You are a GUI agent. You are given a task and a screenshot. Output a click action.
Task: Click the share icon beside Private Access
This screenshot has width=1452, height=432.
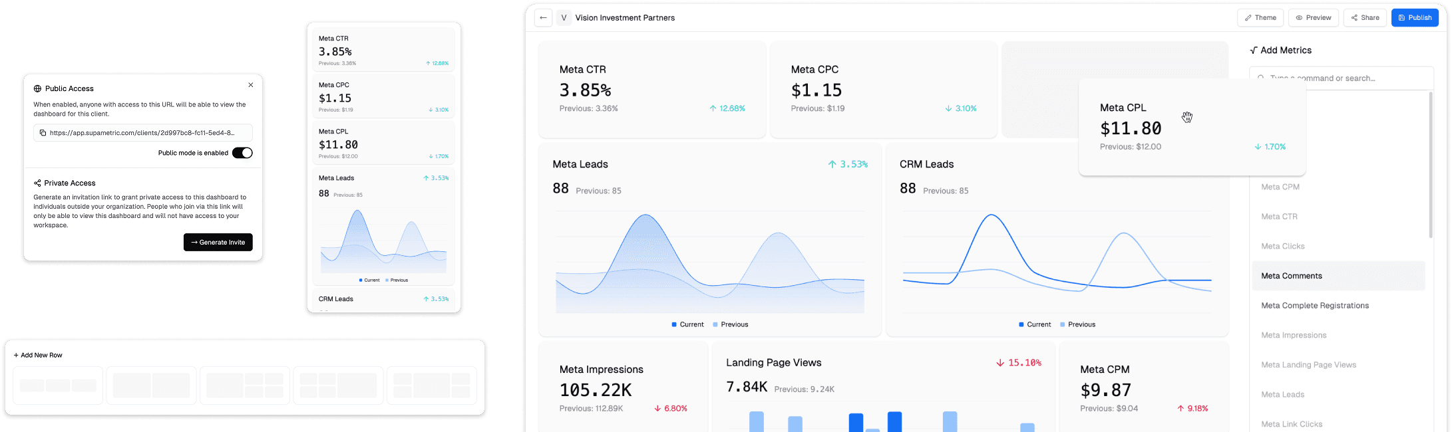(x=37, y=183)
